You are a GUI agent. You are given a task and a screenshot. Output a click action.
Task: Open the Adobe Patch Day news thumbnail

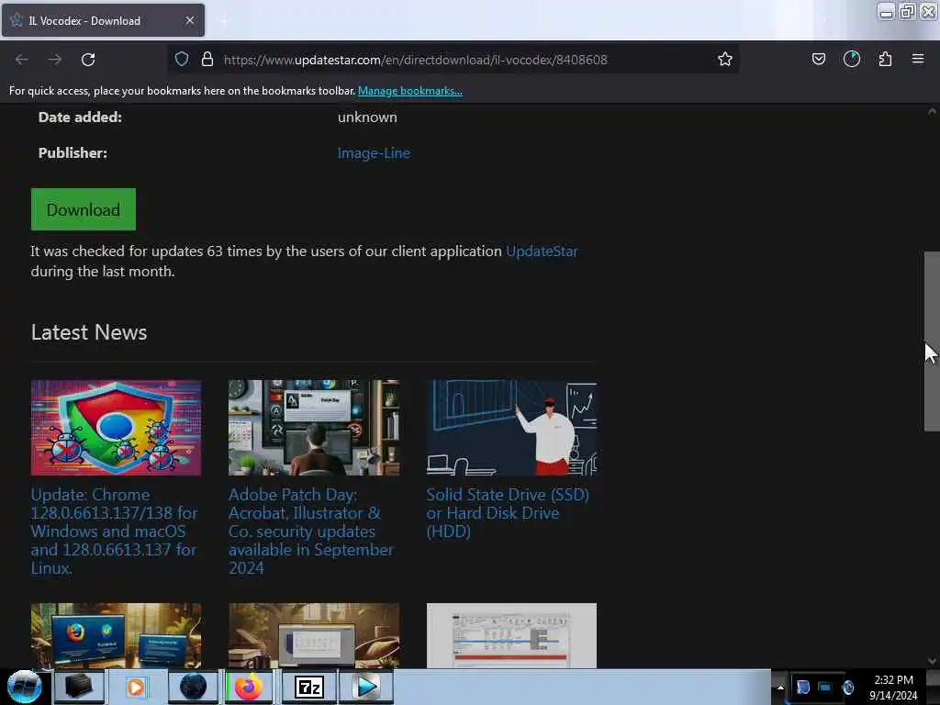(x=314, y=428)
